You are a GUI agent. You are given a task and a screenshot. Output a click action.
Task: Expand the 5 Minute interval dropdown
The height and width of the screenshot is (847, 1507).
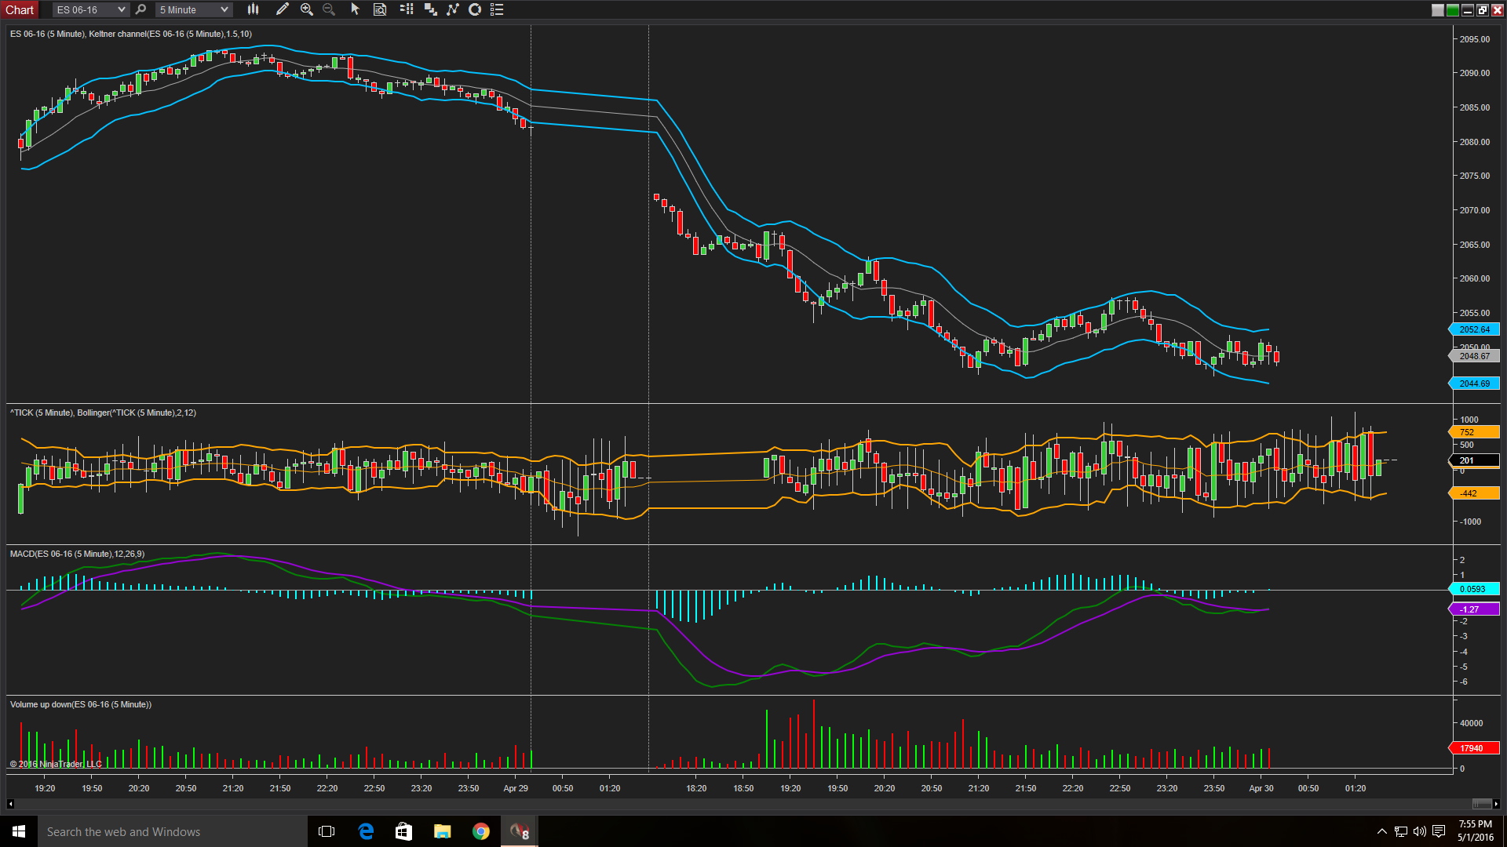[x=224, y=9]
